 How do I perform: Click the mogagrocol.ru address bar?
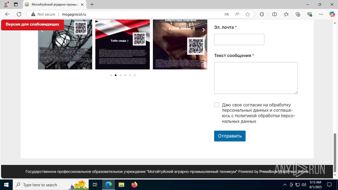pos(140,14)
